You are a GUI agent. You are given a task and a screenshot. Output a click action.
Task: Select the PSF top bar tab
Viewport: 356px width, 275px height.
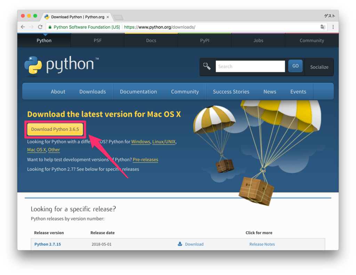pyautogui.click(x=98, y=40)
